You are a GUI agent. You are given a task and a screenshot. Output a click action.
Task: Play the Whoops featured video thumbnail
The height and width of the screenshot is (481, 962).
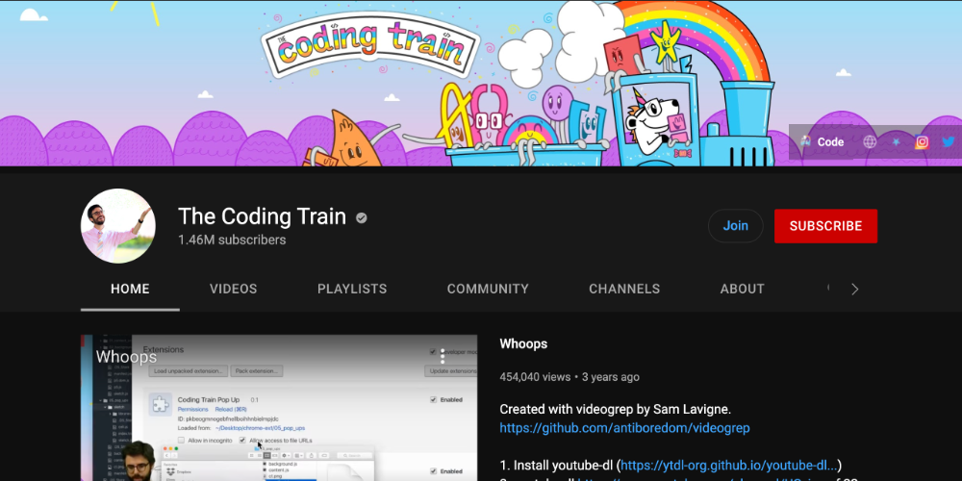[279, 408]
